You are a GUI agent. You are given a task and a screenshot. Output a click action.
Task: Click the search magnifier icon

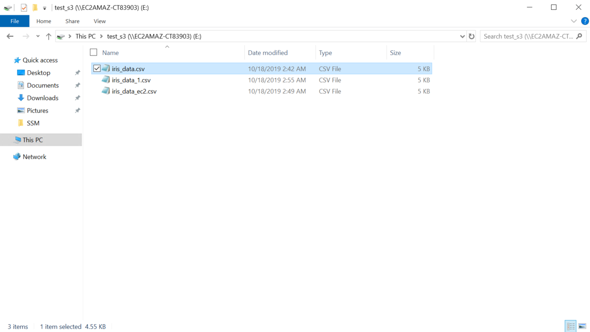[579, 36]
